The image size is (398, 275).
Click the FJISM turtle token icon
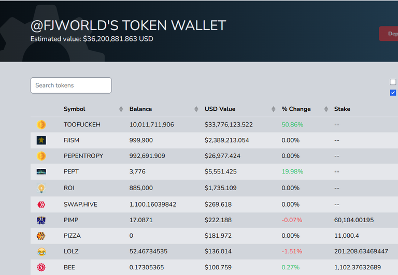[x=41, y=140]
